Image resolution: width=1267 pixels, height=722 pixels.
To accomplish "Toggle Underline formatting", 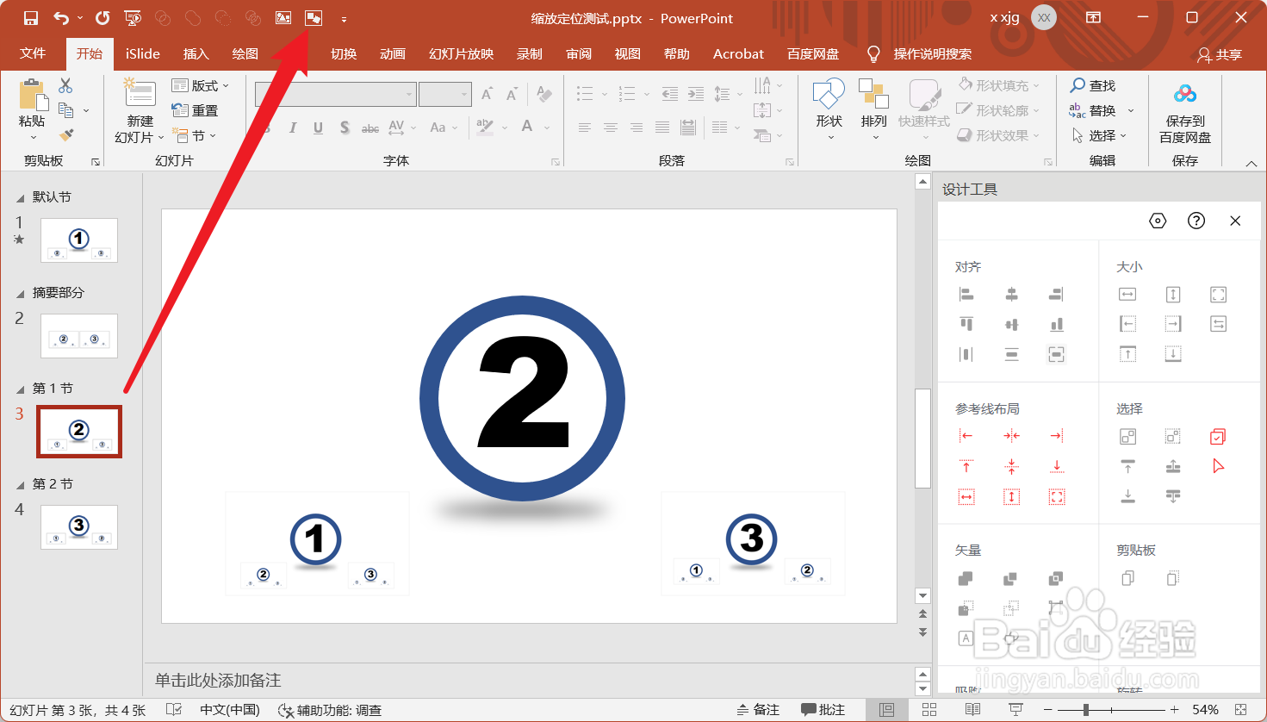I will point(318,128).
